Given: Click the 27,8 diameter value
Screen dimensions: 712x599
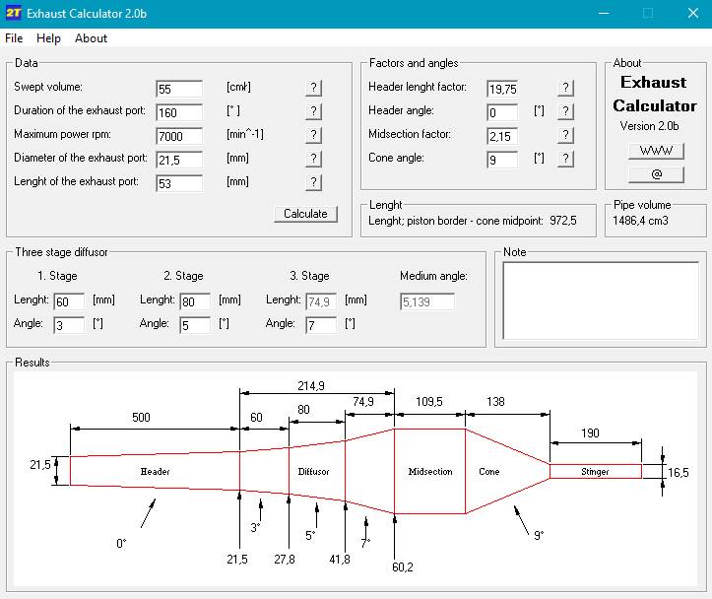Looking at the screenshot, I should (285, 560).
